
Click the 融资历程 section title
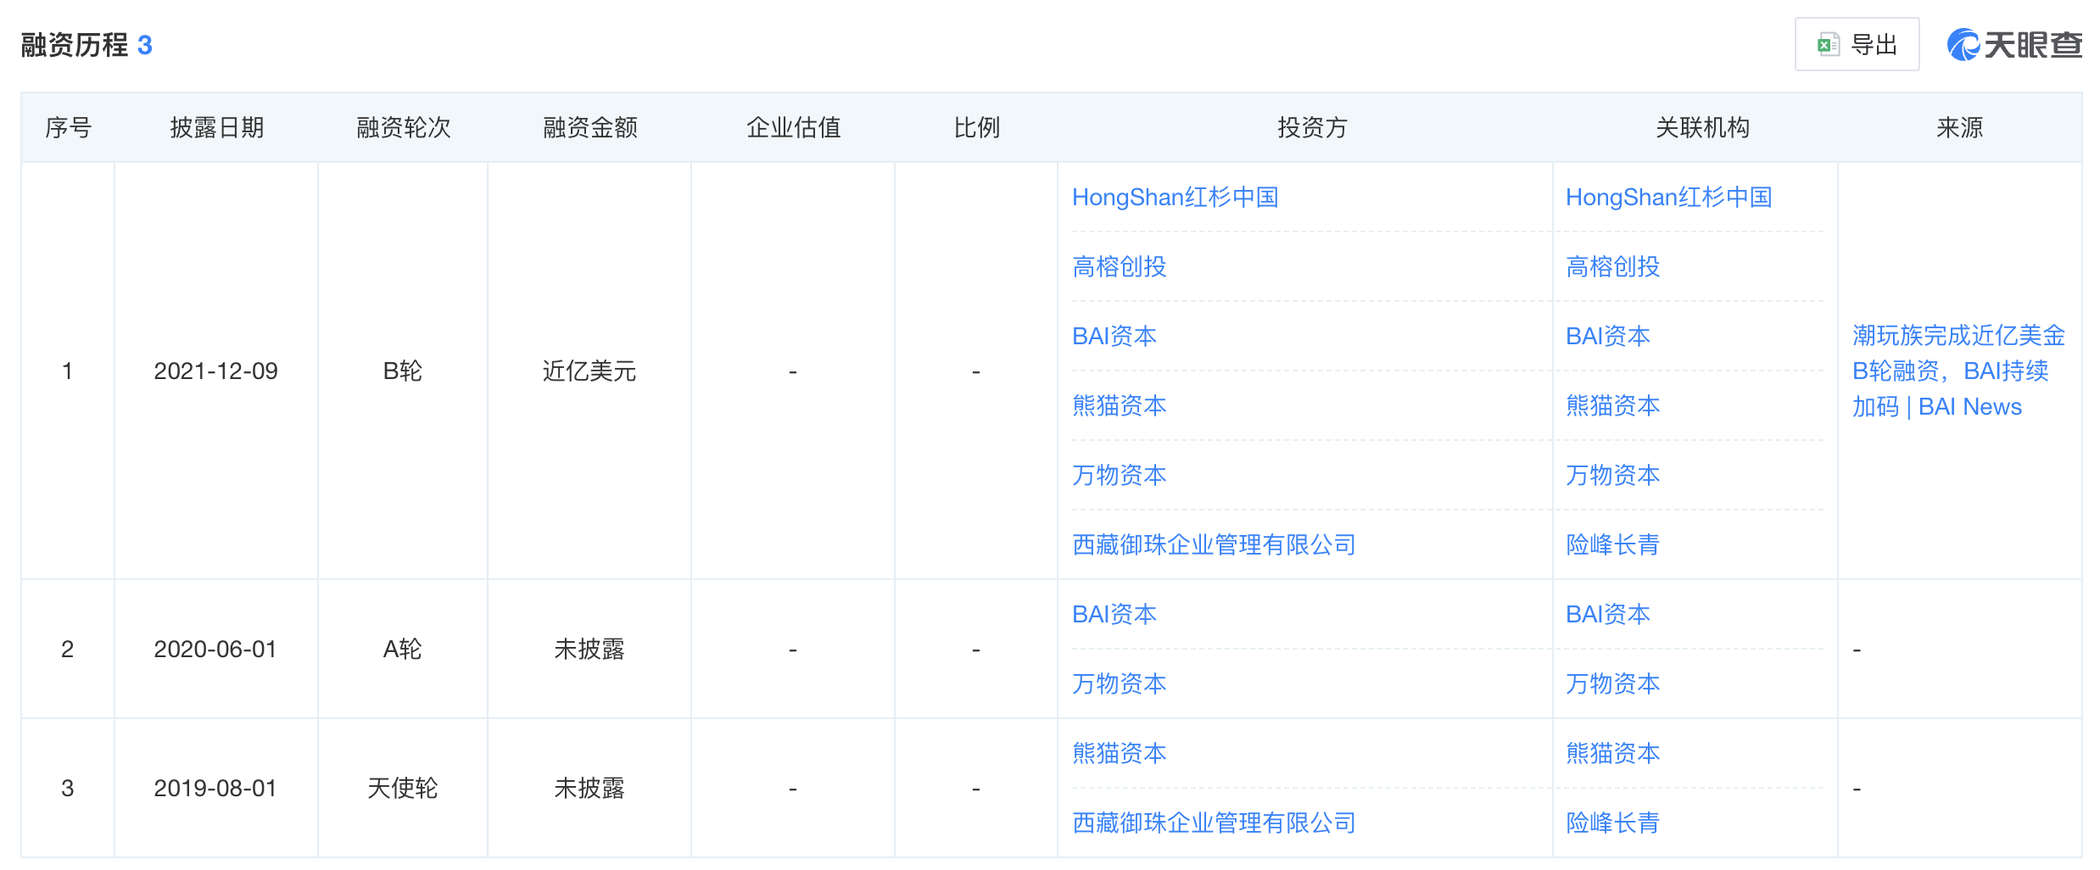(x=75, y=45)
